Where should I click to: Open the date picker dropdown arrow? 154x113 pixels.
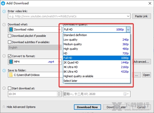(x=128, y=94)
